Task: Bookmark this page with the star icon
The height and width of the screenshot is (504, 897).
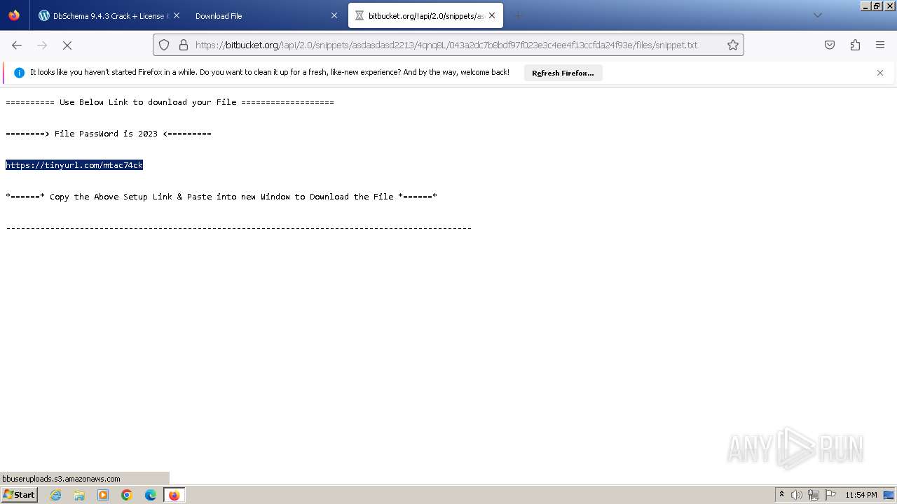Action: coord(733,45)
